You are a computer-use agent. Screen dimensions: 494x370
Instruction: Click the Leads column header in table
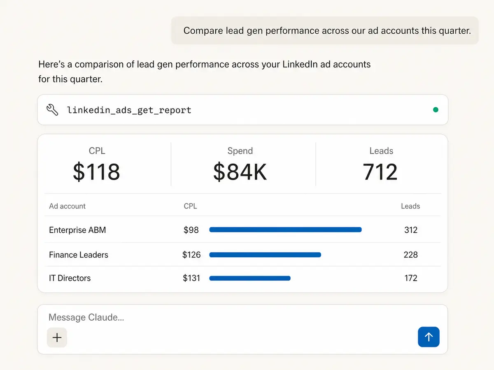click(x=410, y=206)
